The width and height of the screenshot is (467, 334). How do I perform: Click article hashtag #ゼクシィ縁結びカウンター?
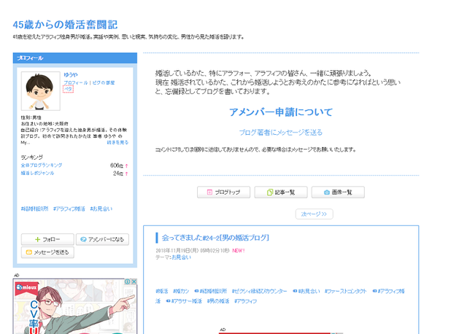coord(260,291)
